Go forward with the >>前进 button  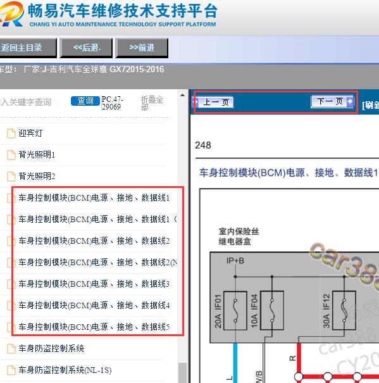[142, 47]
